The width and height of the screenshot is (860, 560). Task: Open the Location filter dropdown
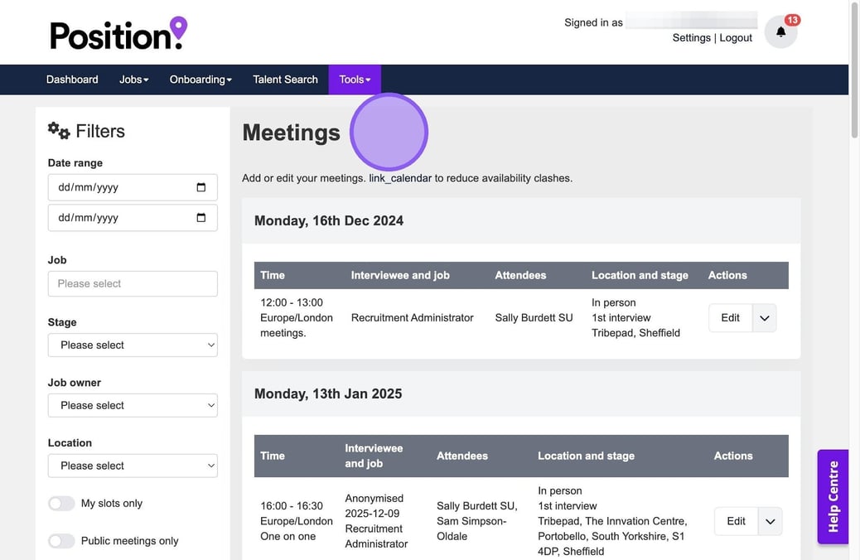133,466
